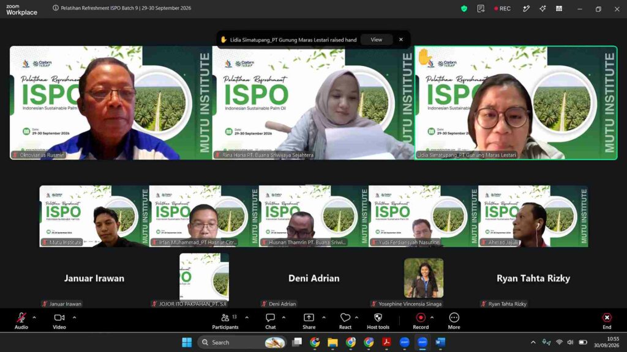This screenshot has width=627, height=352.
Task: Change layout with the grid view icon
Action: [x=559, y=9]
